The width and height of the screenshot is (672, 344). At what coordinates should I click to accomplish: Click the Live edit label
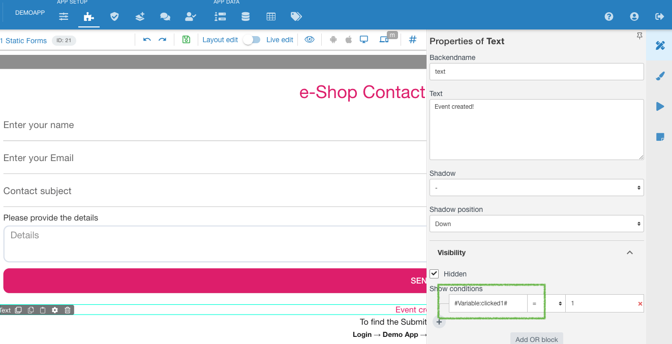coord(280,40)
